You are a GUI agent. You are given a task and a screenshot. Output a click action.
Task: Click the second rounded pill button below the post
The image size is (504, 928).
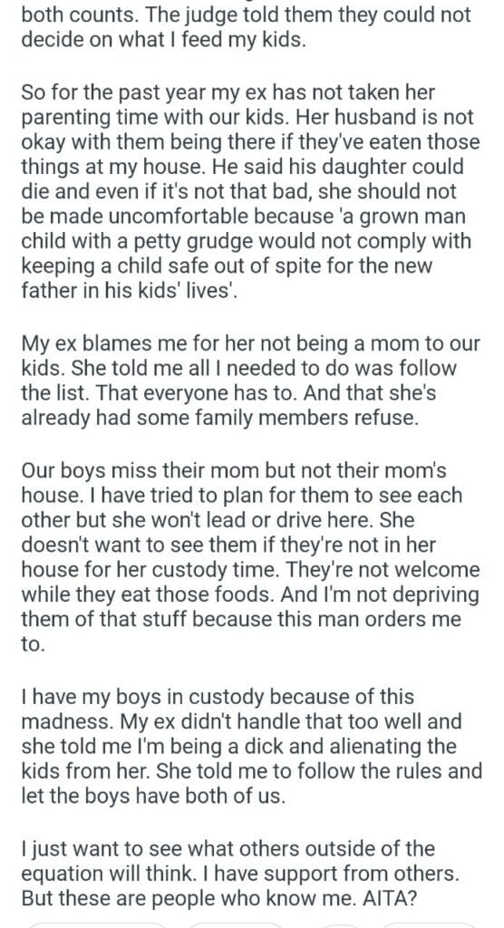(237, 925)
